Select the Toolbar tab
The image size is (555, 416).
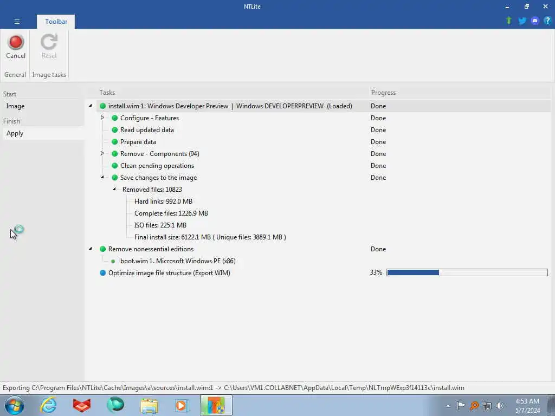point(56,22)
